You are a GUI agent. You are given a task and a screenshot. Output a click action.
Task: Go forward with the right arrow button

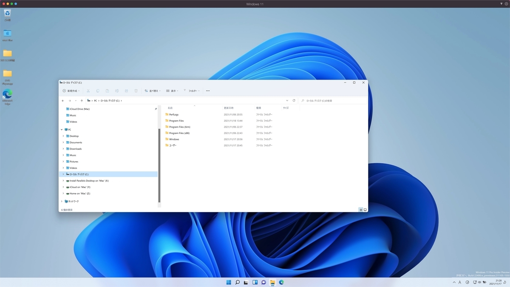click(70, 101)
